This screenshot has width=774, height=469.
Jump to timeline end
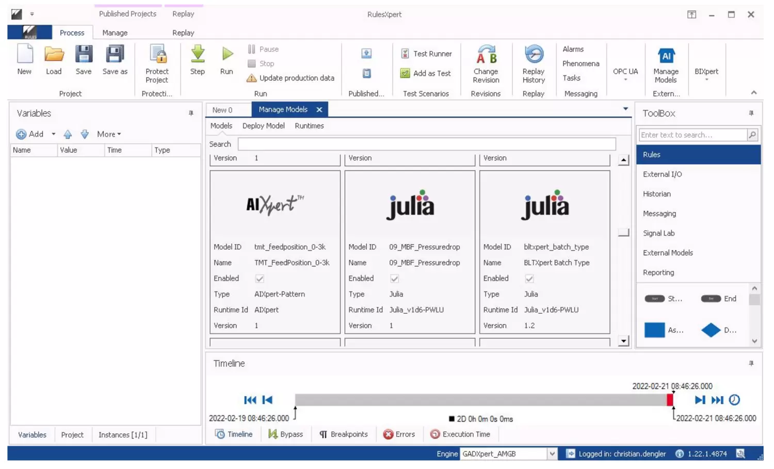tap(717, 400)
